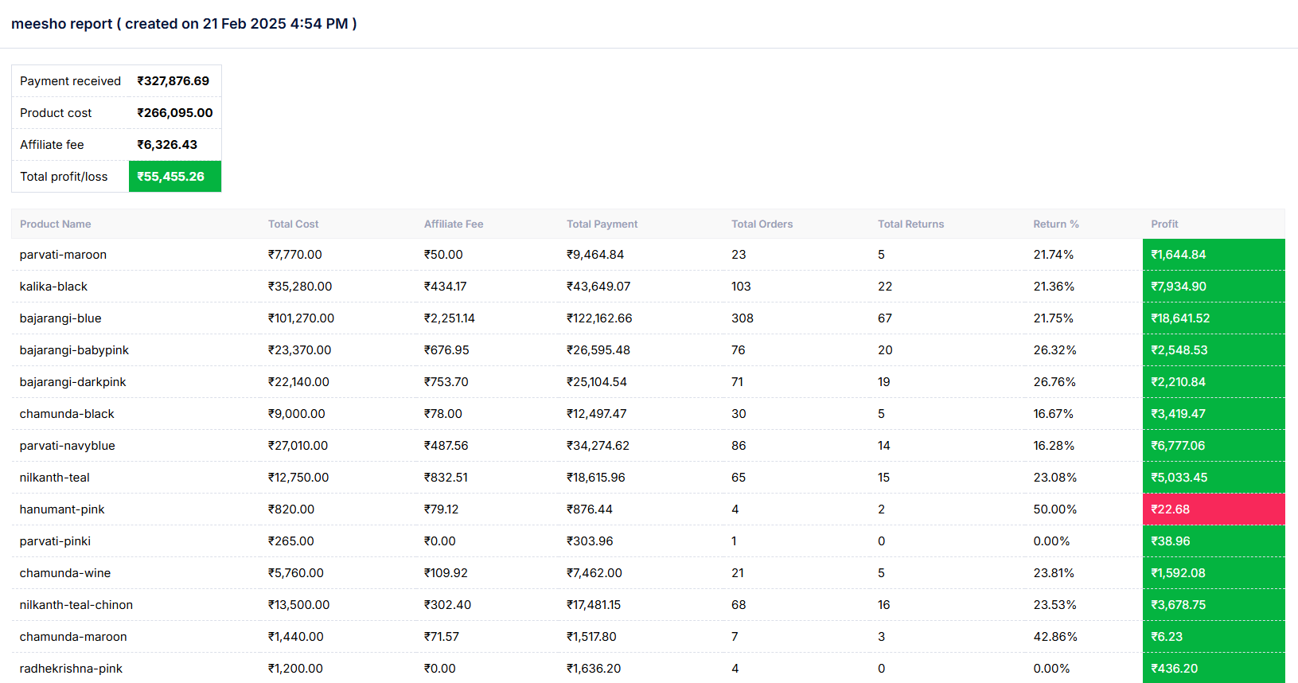Select the parvati-pinki product name
1298x683 pixels.
pos(55,541)
